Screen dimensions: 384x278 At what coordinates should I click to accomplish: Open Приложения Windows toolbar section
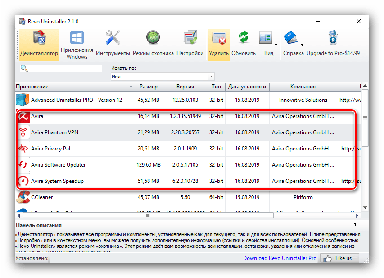[x=77, y=45]
